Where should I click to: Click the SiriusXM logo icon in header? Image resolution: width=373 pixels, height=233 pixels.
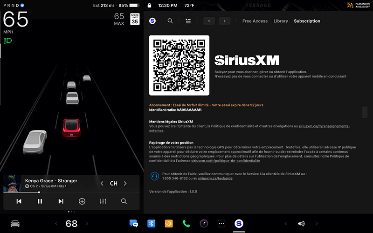tap(152, 21)
